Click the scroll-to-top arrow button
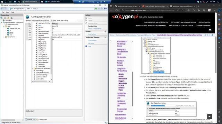Image resolution: width=222 pixels, height=124 pixels. coord(210,116)
